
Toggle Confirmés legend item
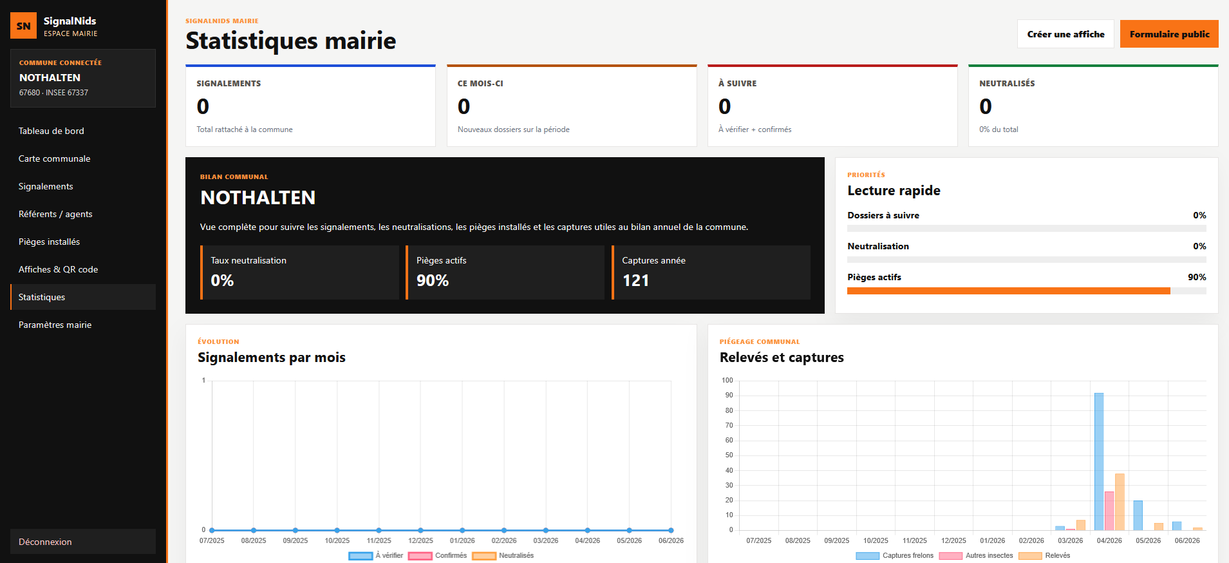438,555
